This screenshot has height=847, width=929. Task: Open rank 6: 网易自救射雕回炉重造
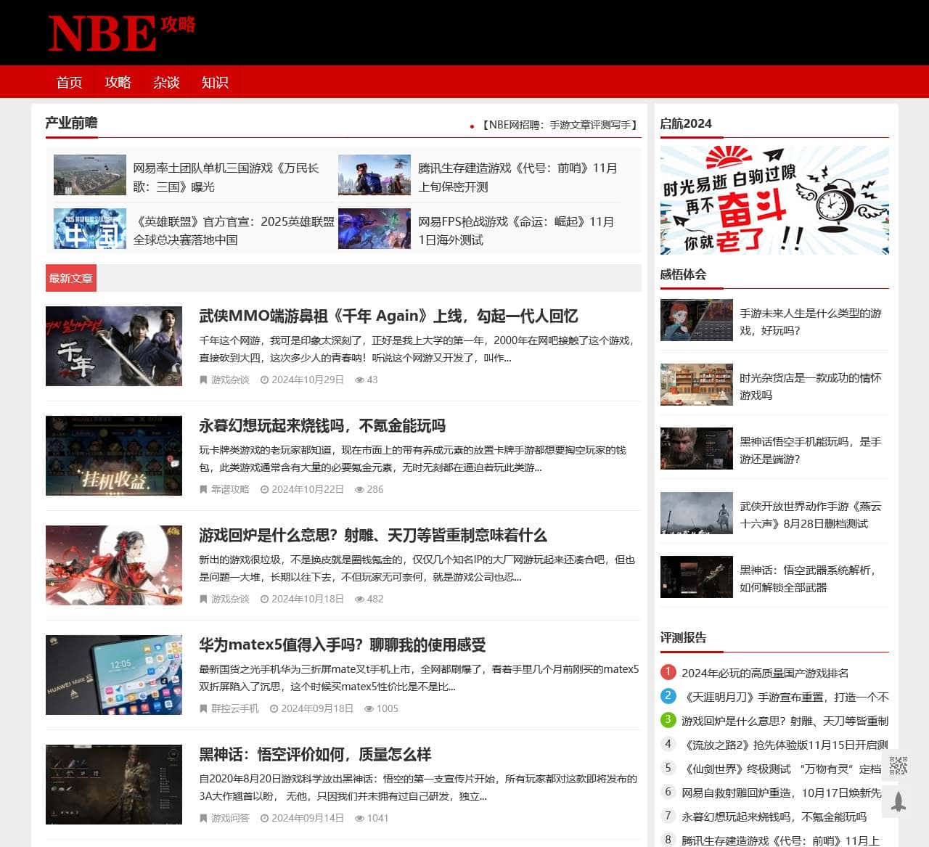click(x=782, y=793)
